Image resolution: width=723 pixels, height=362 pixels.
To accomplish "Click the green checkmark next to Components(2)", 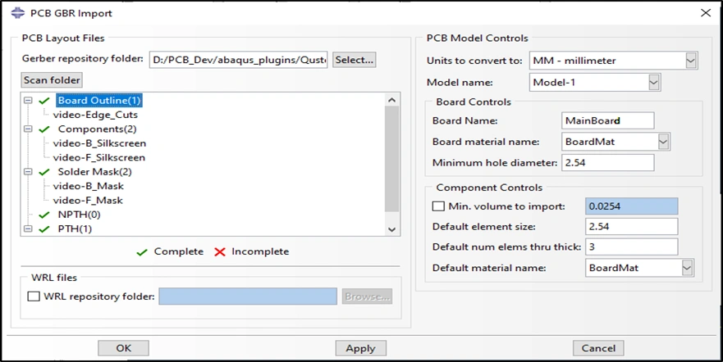I will (x=44, y=129).
